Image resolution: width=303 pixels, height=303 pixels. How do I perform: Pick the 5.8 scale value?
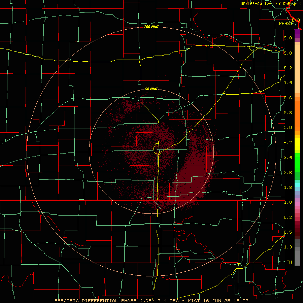click(x=288, y=113)
